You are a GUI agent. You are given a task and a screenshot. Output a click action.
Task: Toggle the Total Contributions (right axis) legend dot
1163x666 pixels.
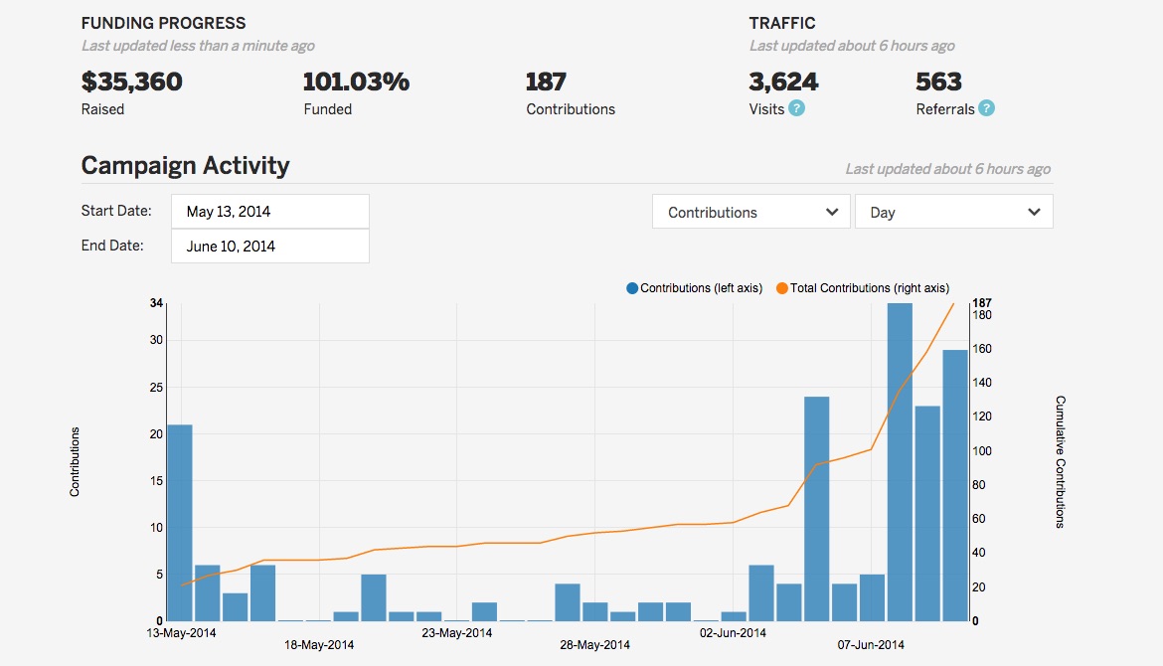[x=781, y=288]
